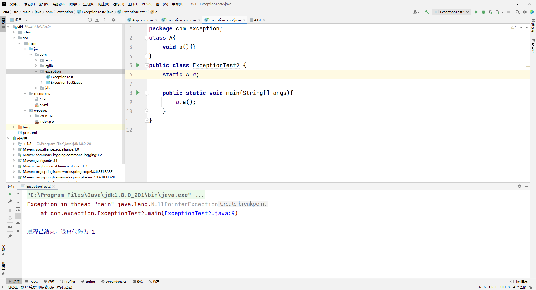Screen dimensions: 536x290
Task: Click Create breakpoint hint in console
Action: 243,204
